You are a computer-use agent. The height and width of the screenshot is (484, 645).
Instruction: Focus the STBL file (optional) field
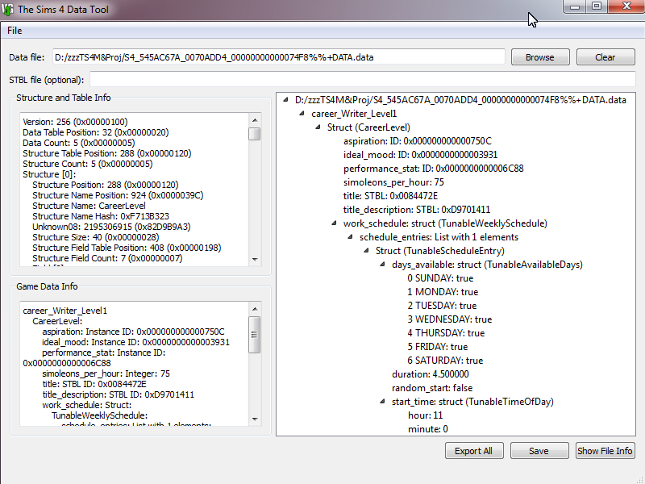tap(362, 79)
